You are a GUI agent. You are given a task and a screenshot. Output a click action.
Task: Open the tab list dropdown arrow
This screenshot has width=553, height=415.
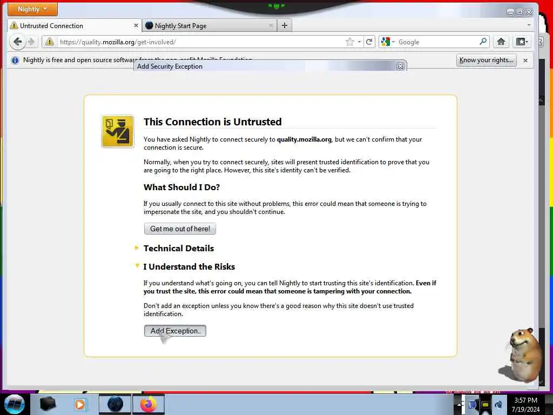(x=529, y=25)
